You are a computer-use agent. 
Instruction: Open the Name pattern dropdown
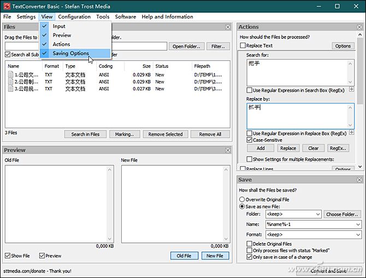click(x=358, y=224)
